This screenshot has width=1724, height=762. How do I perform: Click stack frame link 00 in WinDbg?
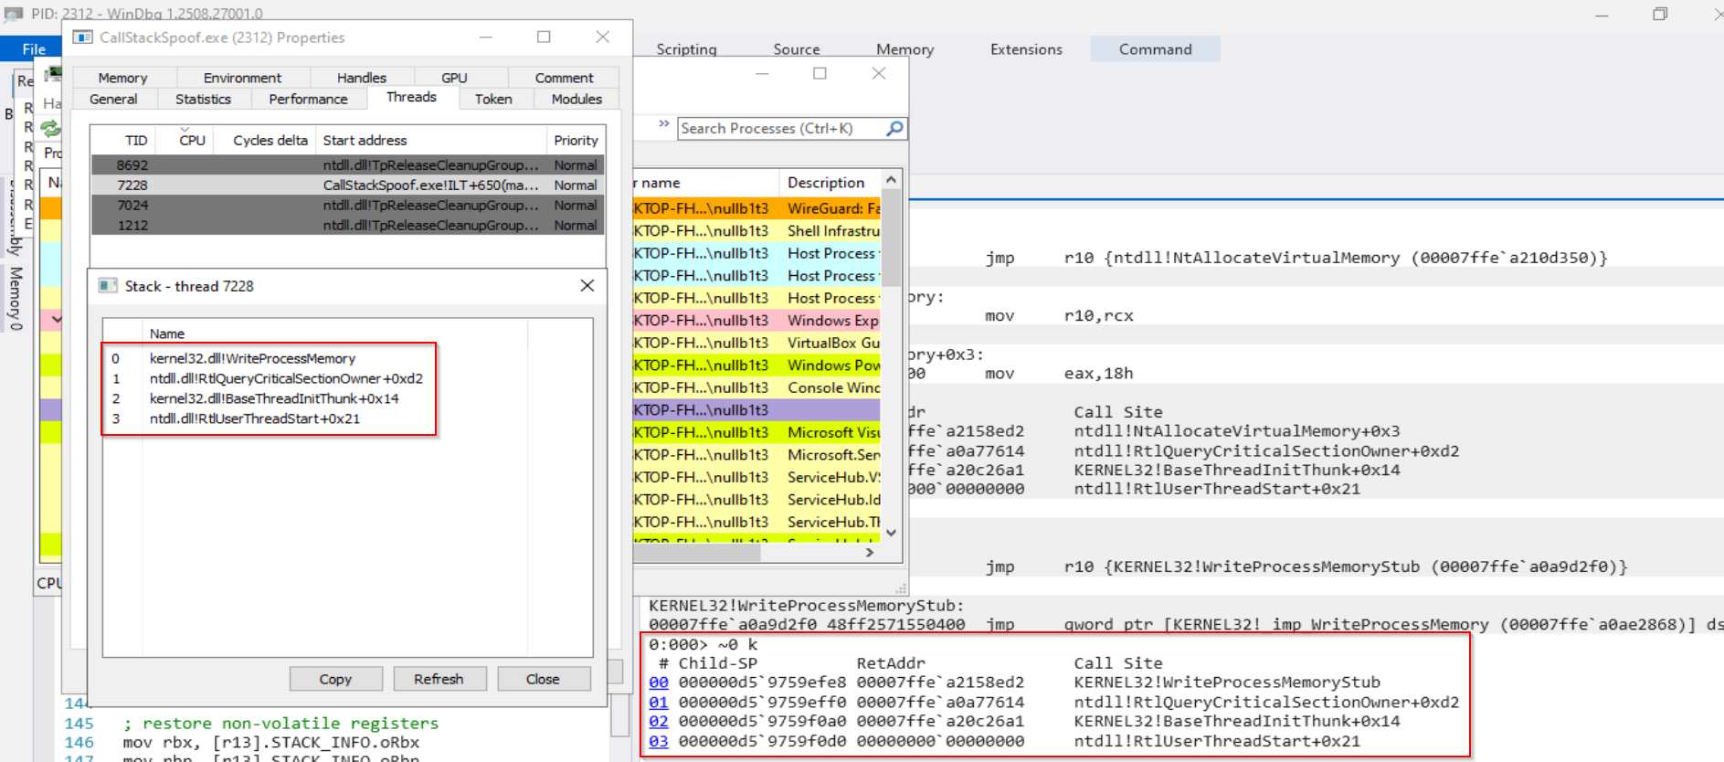tap(659, 683)
